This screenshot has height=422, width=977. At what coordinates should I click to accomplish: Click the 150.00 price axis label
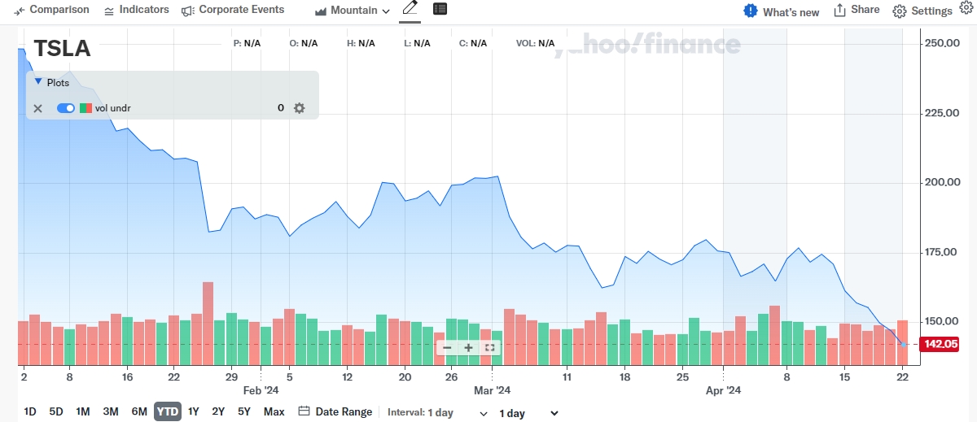point(943,322)
